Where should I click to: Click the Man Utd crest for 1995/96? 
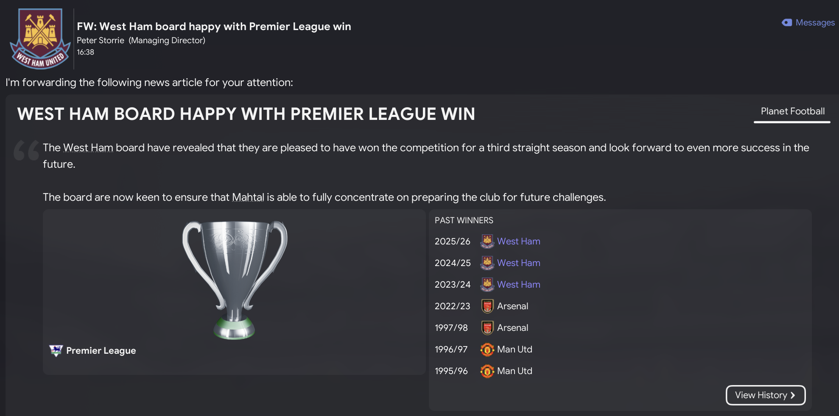[487, 371]
